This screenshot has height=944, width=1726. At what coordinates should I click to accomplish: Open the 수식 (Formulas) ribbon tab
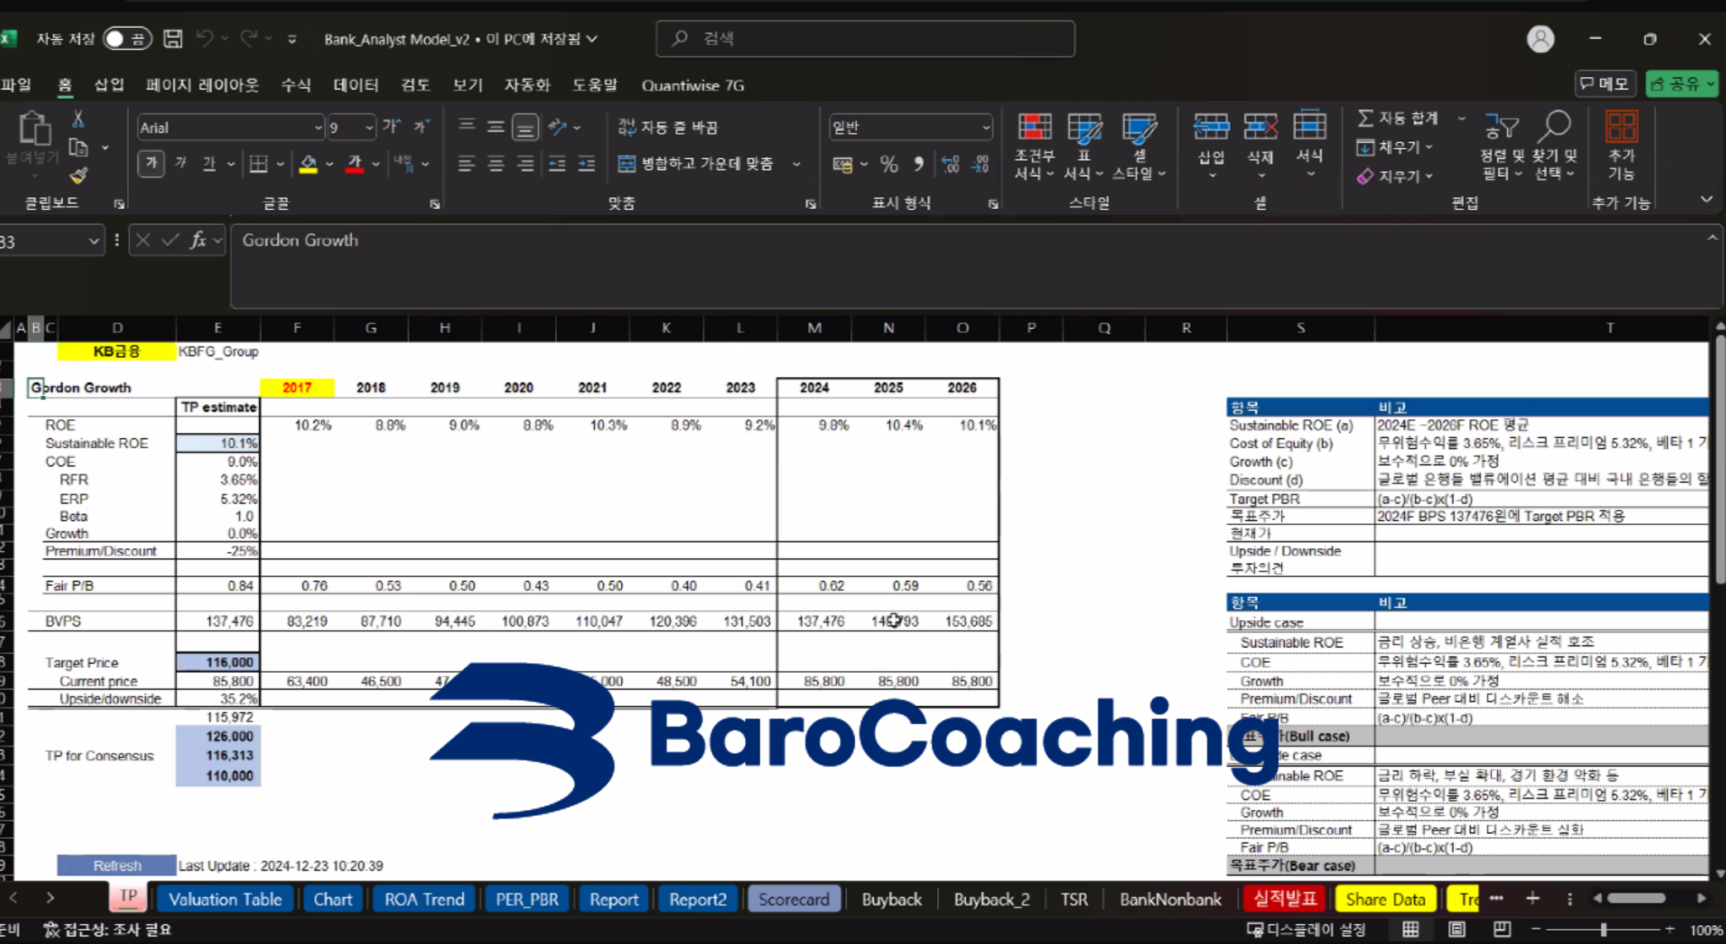point(295,85)
